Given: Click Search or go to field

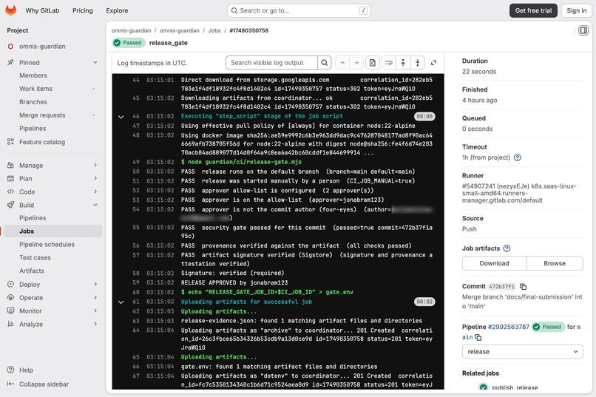Looking at the screenshot, I should point(299,10).
